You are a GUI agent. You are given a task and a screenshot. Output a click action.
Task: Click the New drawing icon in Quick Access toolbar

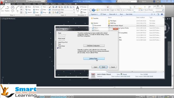6,1
